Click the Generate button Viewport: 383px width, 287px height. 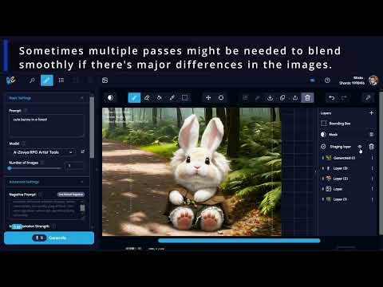(x=49, y=238)
